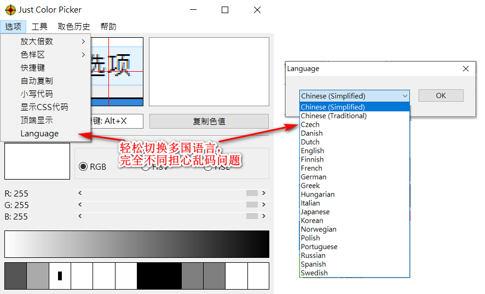Open the 帮助 menu
485x294 pixels.
pos(108,27)
